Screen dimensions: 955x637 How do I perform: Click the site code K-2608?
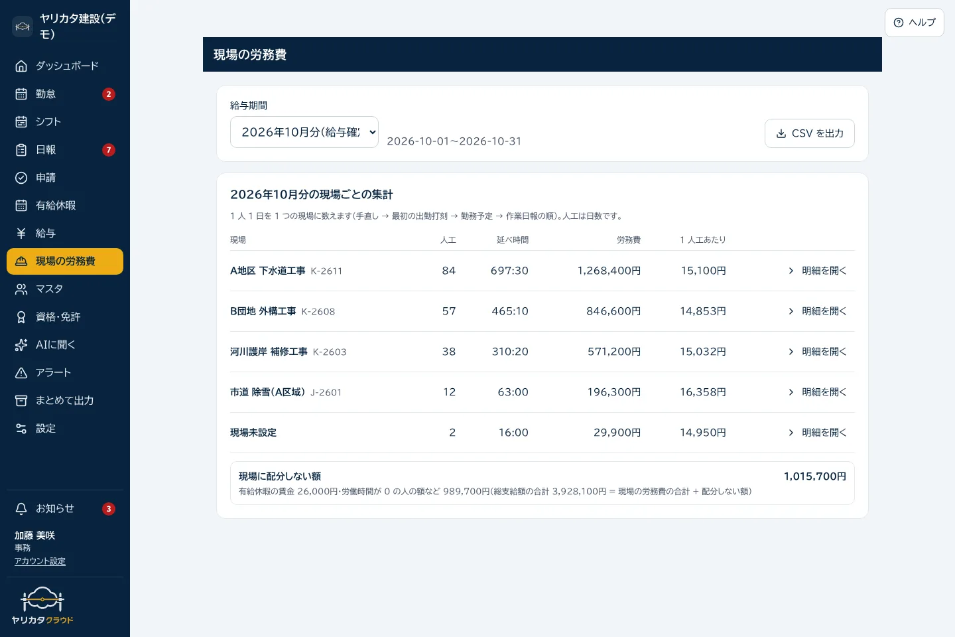318,312
